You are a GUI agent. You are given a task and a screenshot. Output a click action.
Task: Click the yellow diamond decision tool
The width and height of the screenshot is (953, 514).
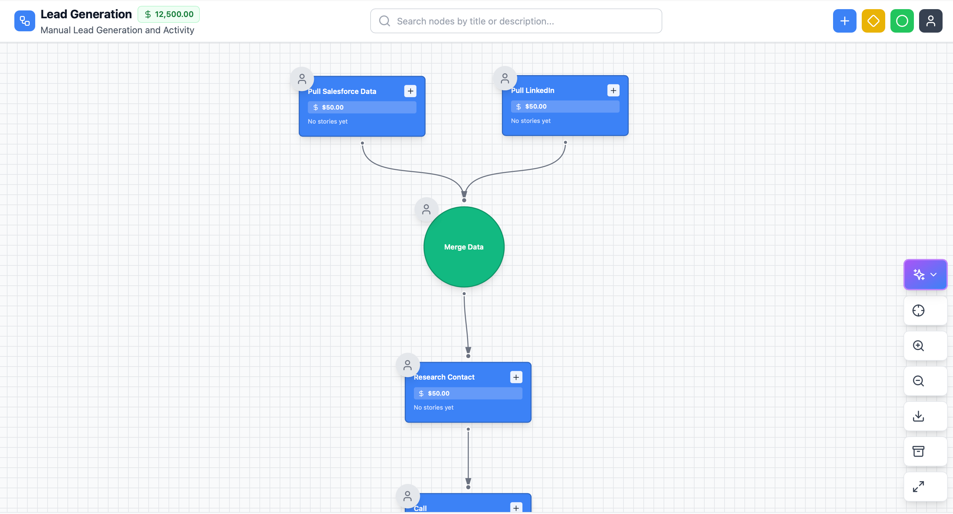(873, 21)
